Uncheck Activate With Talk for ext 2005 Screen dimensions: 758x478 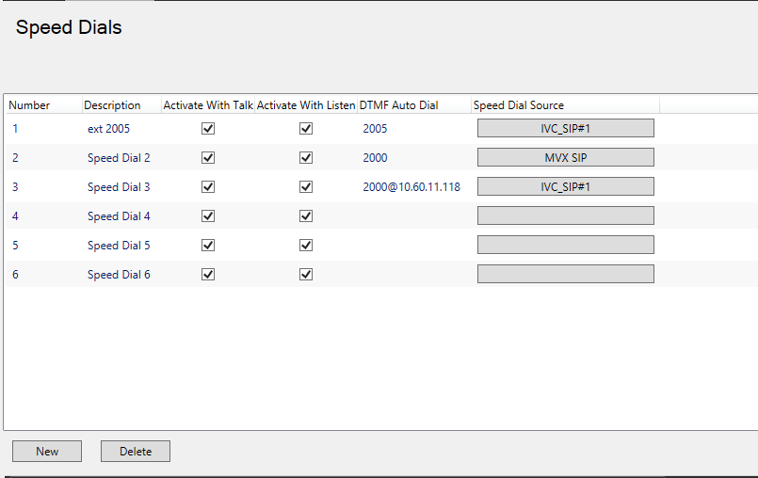[208, 129]
